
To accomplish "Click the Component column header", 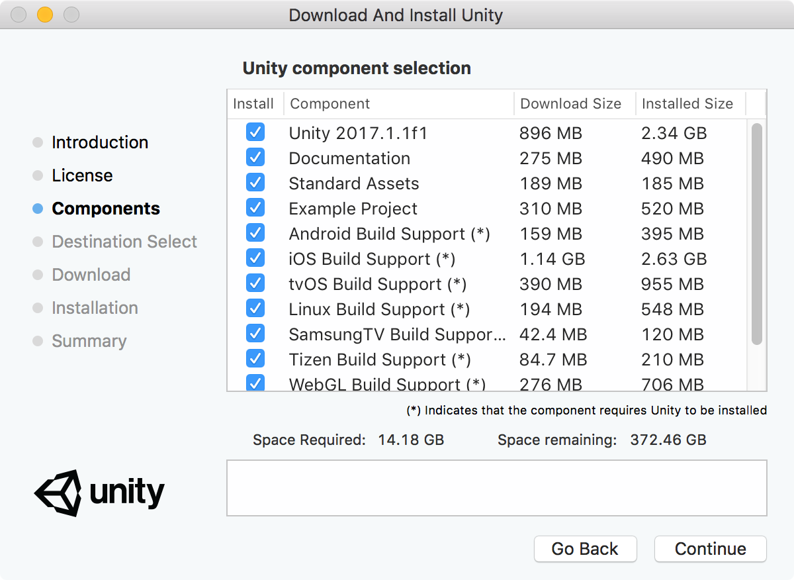I will click(x=399, y=104).
